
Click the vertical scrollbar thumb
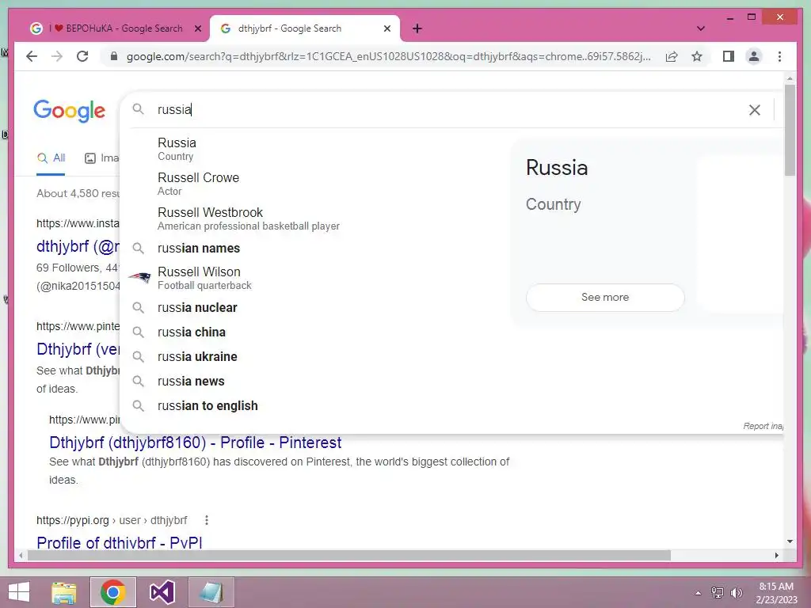[790, 130]
